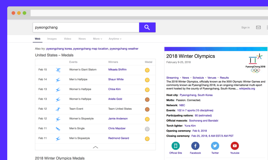Click the bronze medal for Team United States

[147, 109]
